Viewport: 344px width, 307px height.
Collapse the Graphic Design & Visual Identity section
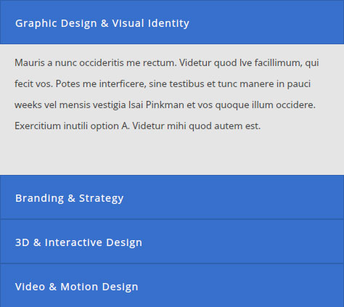click(172, 22)
